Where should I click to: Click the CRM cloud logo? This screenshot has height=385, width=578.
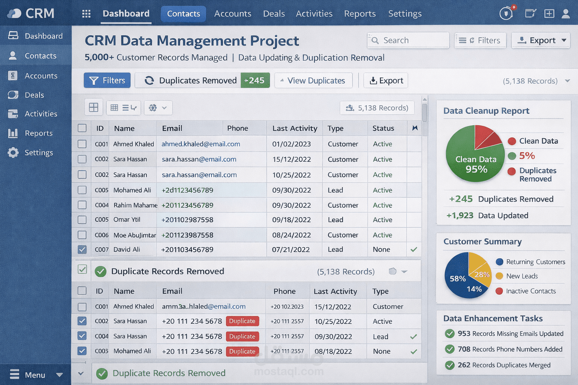tap(14, 14)
